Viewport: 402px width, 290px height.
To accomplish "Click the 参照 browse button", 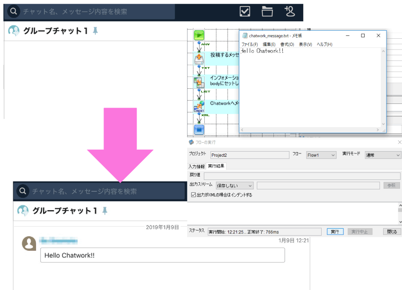I will pyautogui.click(x=392, y=185).
